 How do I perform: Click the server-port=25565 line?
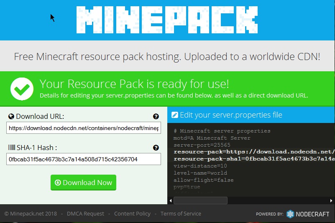pos(202,145)
